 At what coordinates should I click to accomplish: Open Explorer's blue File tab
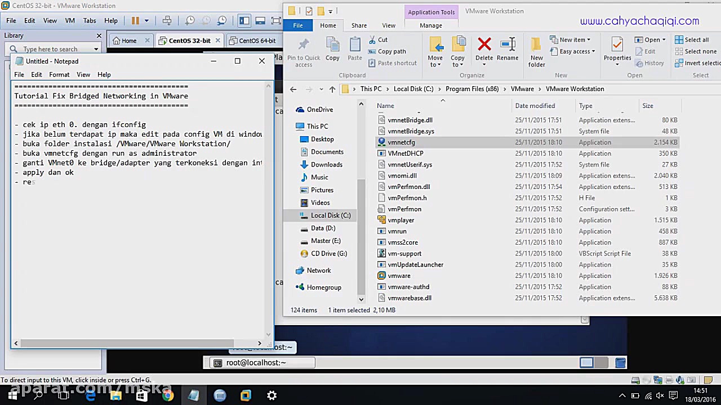298,25
